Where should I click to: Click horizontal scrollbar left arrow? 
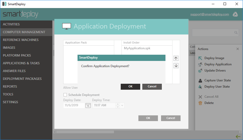pyautogui.click(x=55, y=132)
